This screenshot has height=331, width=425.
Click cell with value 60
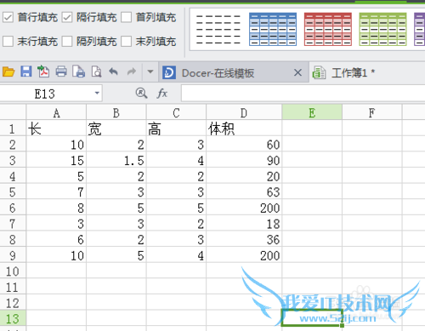[x=244, y=145]
